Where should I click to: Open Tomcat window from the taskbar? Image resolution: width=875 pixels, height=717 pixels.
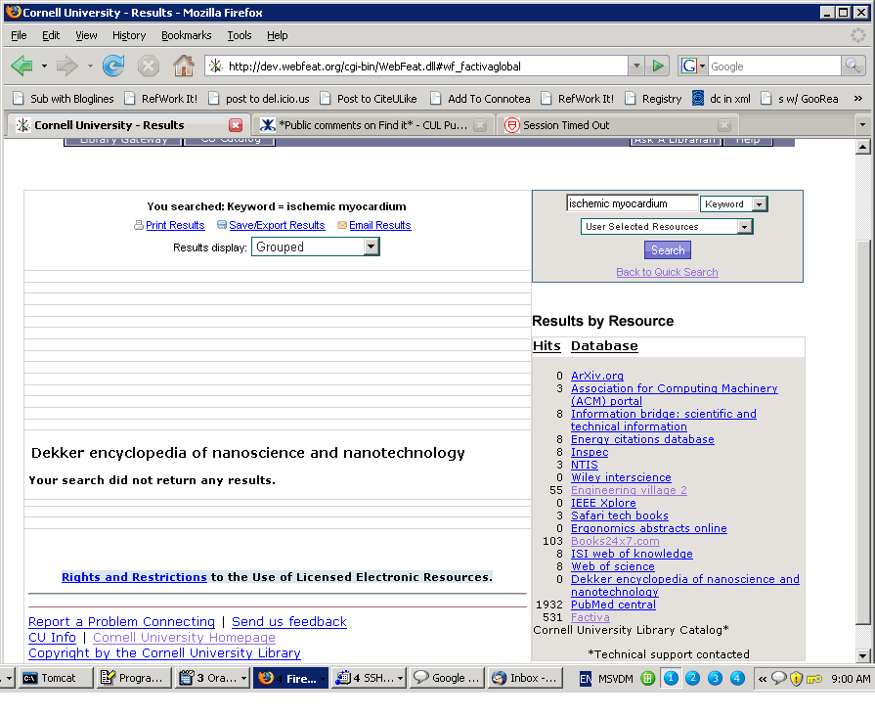click(x=56, y=678)
